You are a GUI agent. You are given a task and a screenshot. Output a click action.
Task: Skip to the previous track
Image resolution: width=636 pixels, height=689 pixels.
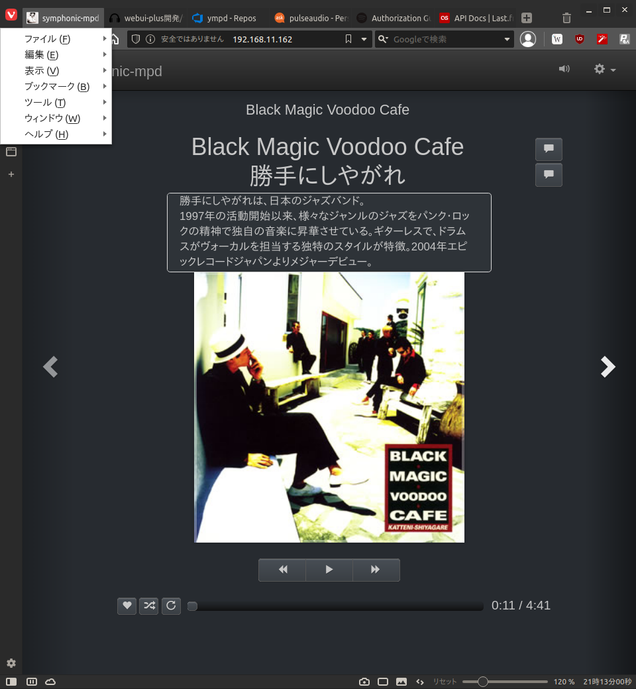(x=282, y=570)
